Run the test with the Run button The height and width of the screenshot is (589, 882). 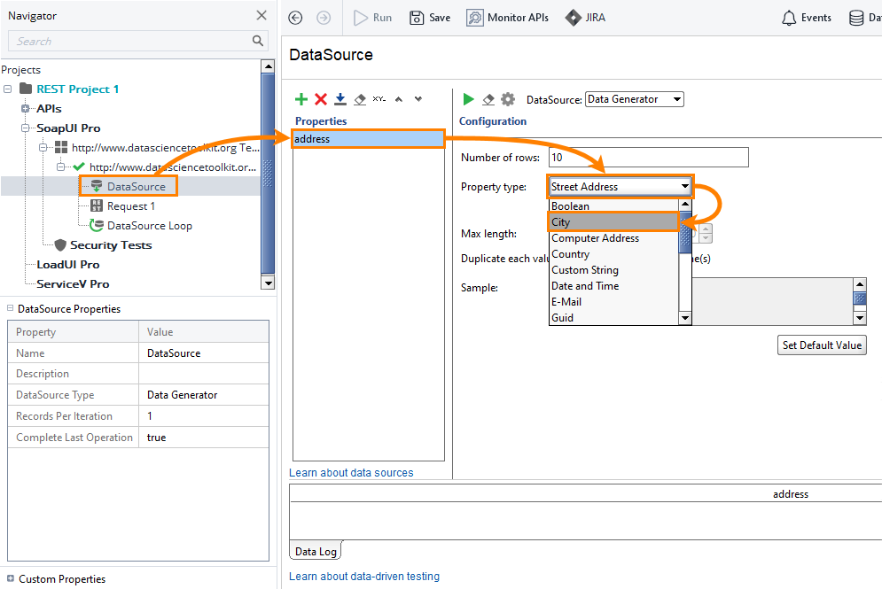pos(372,18)
